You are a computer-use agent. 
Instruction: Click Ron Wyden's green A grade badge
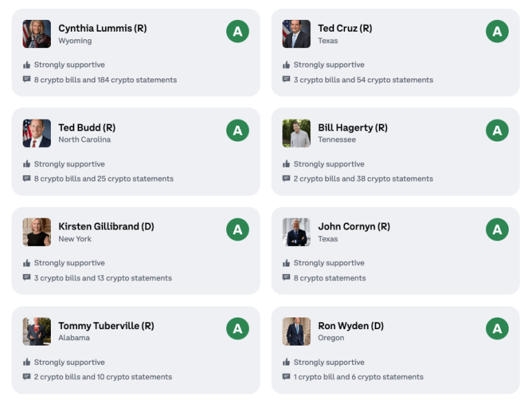pos(497,328)
